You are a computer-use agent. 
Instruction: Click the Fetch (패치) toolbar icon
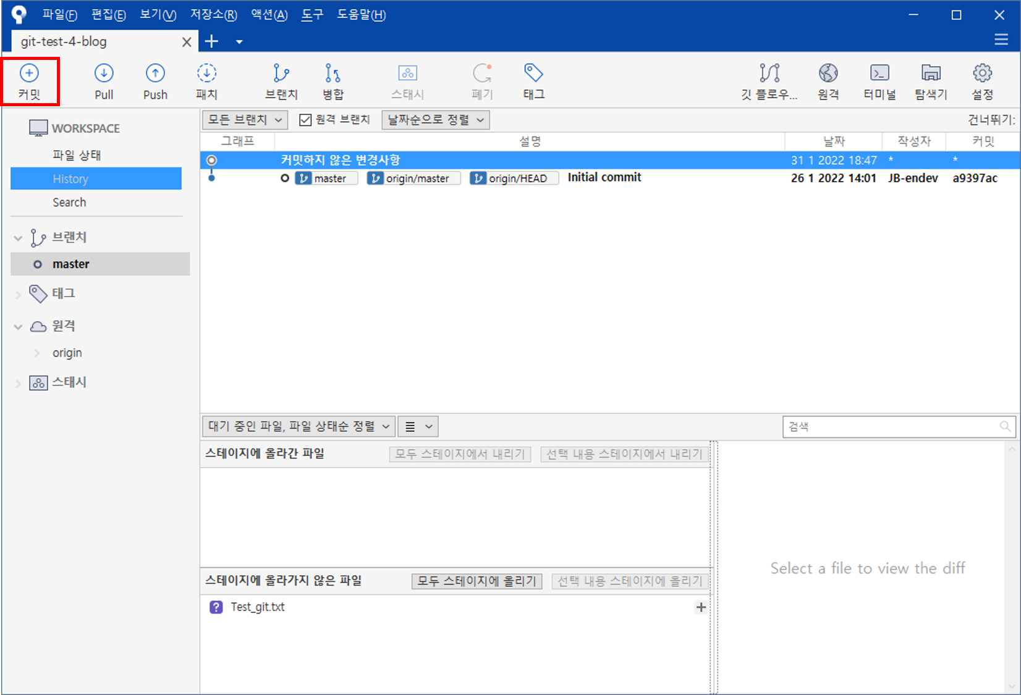point(206,81)
